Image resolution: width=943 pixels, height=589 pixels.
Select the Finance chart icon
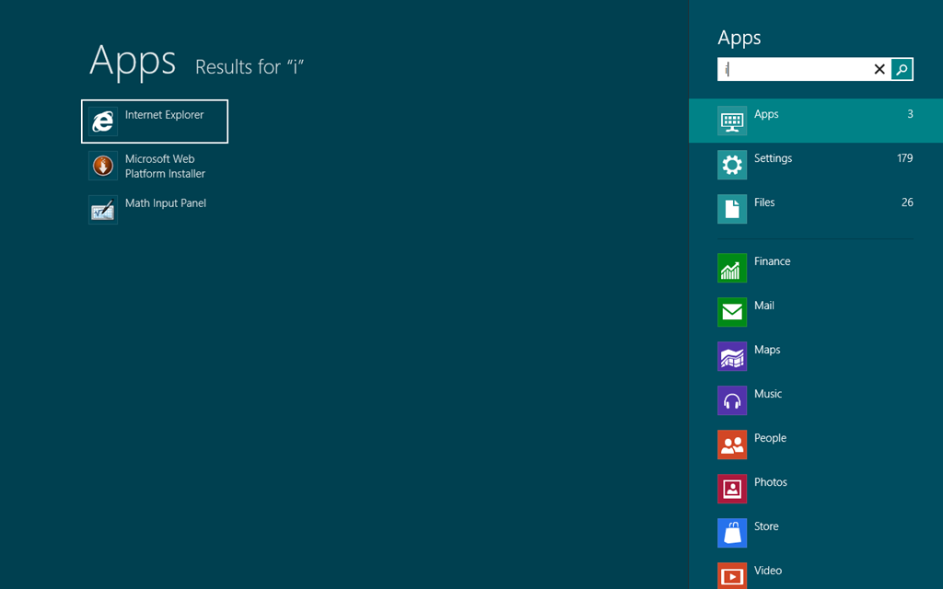coord(732,268)
